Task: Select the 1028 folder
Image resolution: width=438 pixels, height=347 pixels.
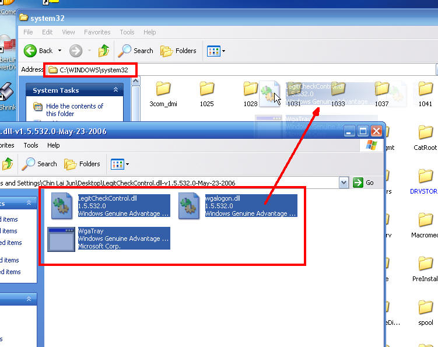Action: tap(250, 94)
